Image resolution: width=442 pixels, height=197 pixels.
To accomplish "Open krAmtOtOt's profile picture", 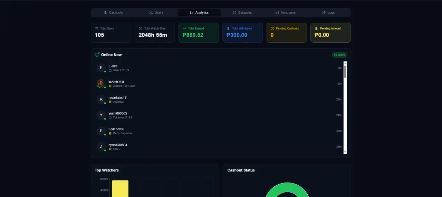I will 101,84.
